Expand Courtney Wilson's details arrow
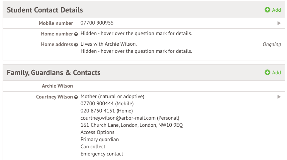287x160 pixels. (x=279, y=97)
